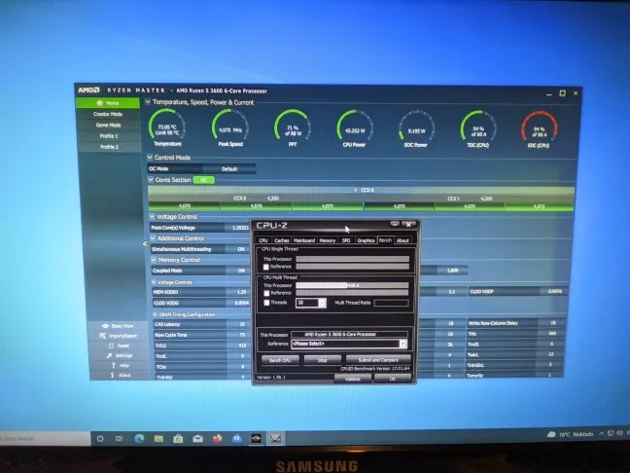Collapse the Cores Section
Screen dimensions: 630x473
151,179
